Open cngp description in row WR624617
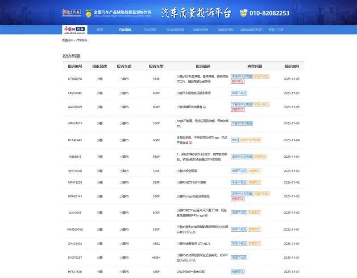Screen dimensions: 357x278 (x=203, y=123)
